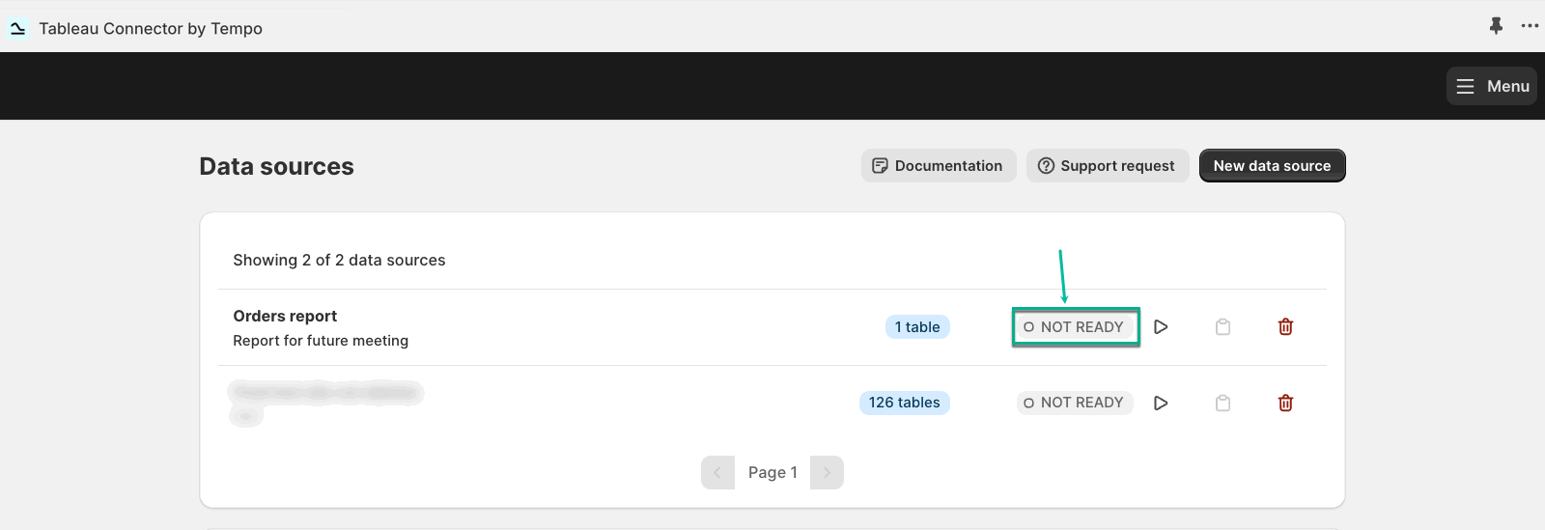1545x530 pixels.
Task: Open the three-dot more options menu
Action: (x=1530, y=26)
